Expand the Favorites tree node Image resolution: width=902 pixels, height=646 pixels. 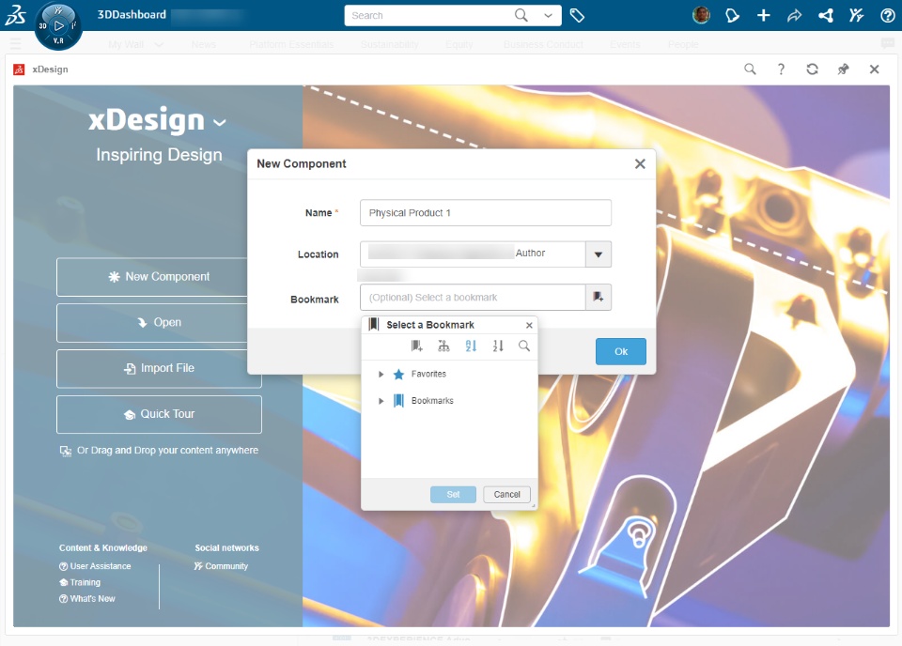(381, 374)
